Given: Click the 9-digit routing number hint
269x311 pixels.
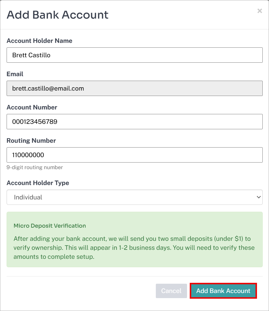Looking at the screenshot, I should 35,167.
